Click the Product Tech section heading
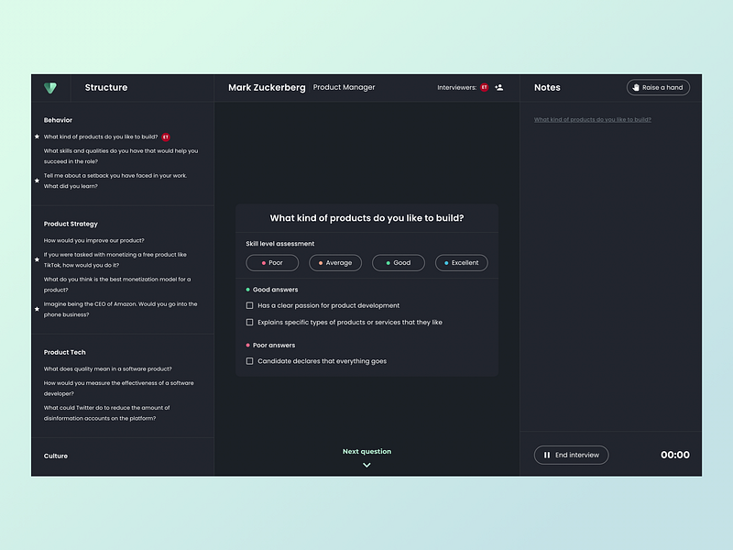The image size is (733, 550). pos(64,352)
